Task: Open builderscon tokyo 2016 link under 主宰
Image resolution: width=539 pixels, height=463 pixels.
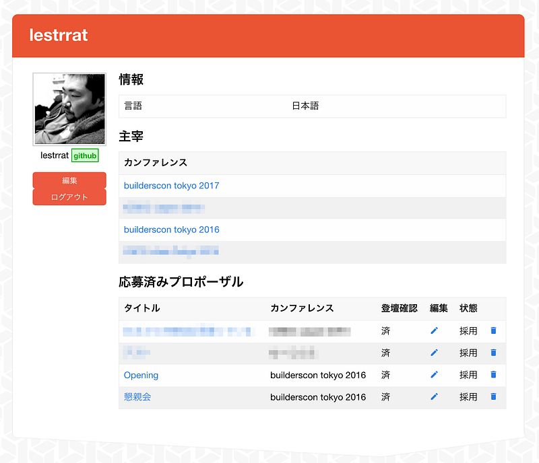Action: (x=172, y=229)
